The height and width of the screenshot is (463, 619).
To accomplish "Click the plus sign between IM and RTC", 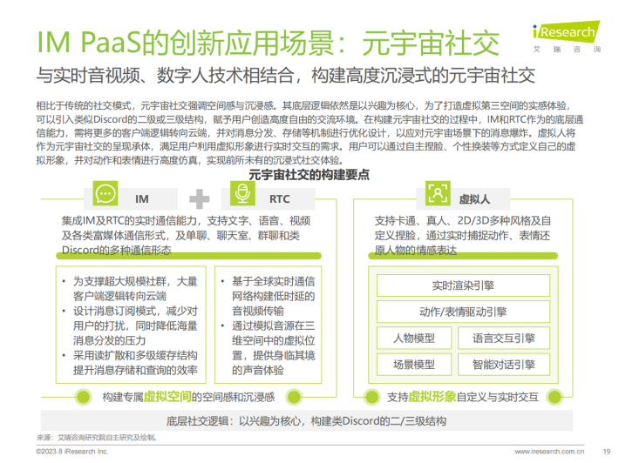I will [200, 198].
